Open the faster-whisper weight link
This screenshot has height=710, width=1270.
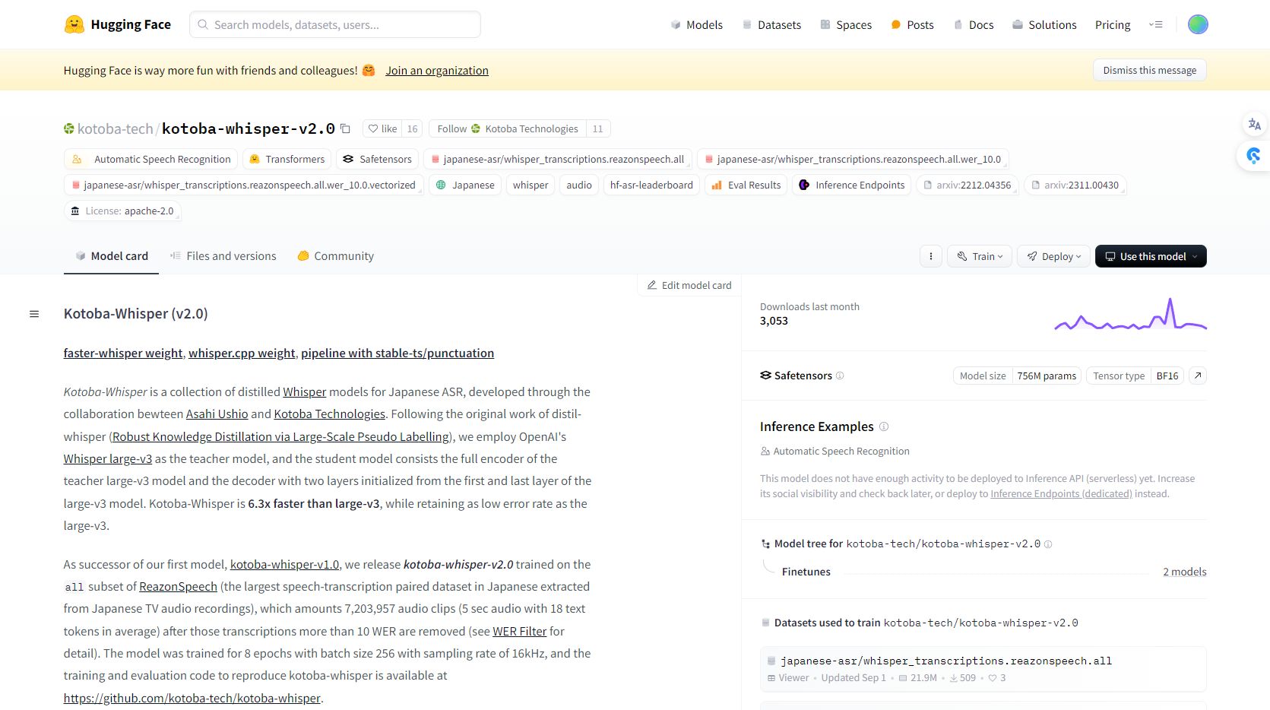[x=123, y=353]
